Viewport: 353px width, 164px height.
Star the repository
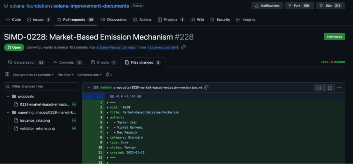pyautogui.click(x=330, y=6)
